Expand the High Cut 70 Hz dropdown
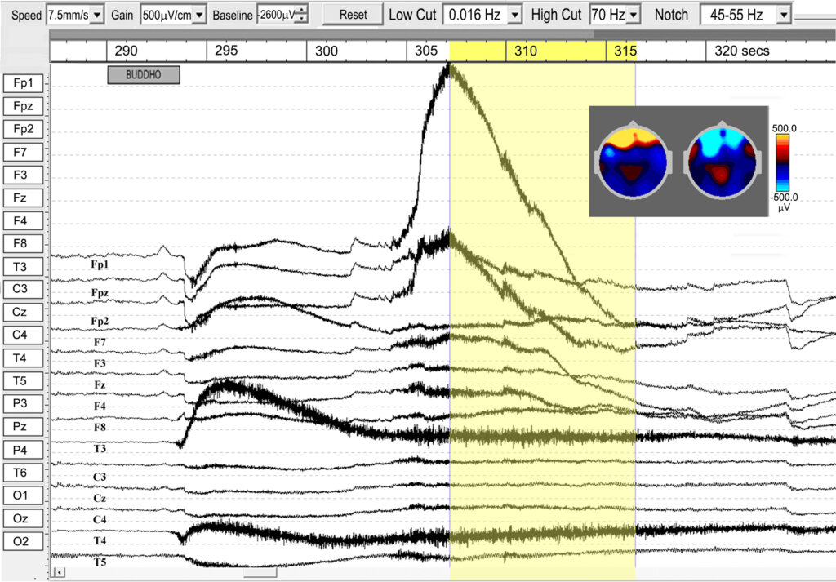The image size is (836, 582). 633,15
